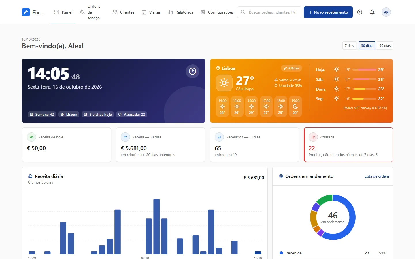Image resolution: width=415 pixels, height=259 pixels.
Task: Click the Receita — 30 dias chart icon
Action: tap(125, 137)
